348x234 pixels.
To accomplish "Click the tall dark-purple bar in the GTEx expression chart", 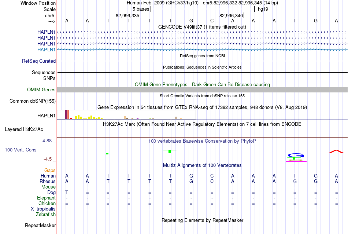I will pos(66,115).
